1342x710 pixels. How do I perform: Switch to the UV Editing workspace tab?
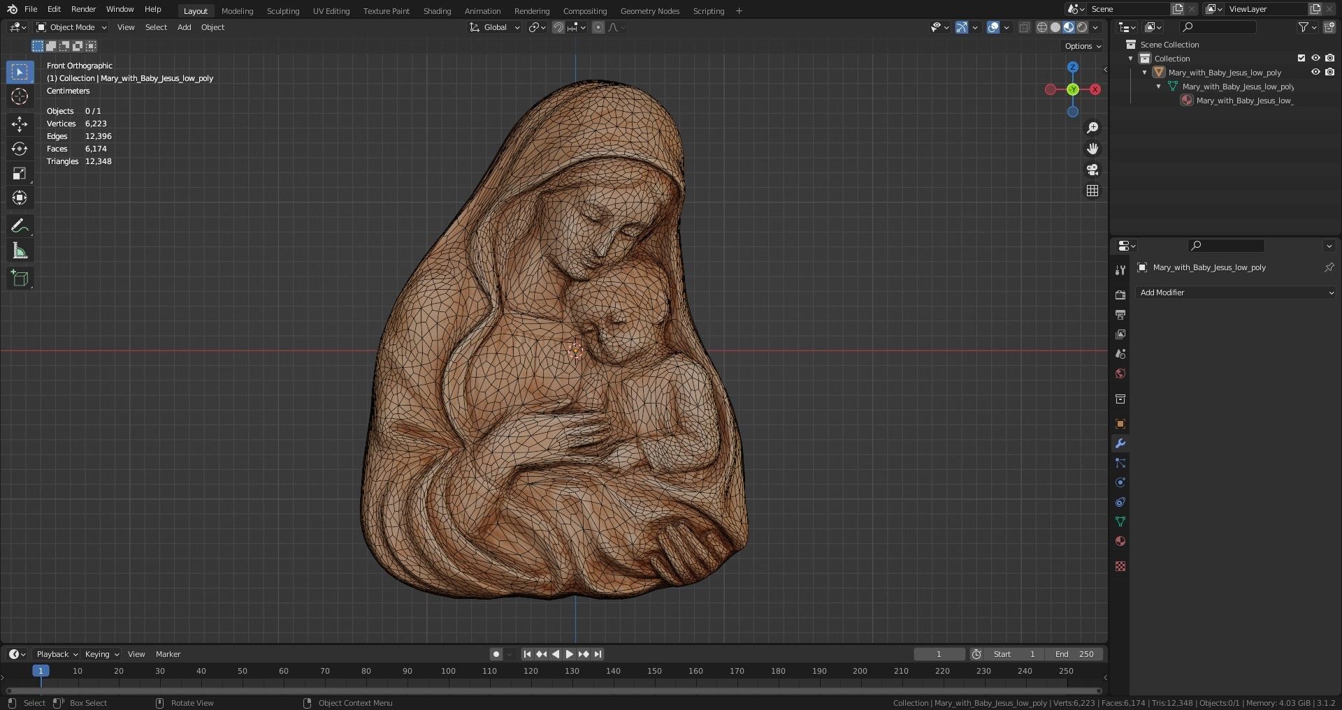click(x=331, y=11)
